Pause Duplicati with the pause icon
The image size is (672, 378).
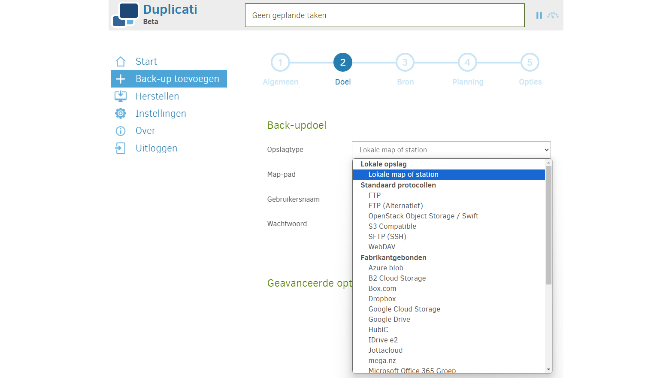point(539,15)
